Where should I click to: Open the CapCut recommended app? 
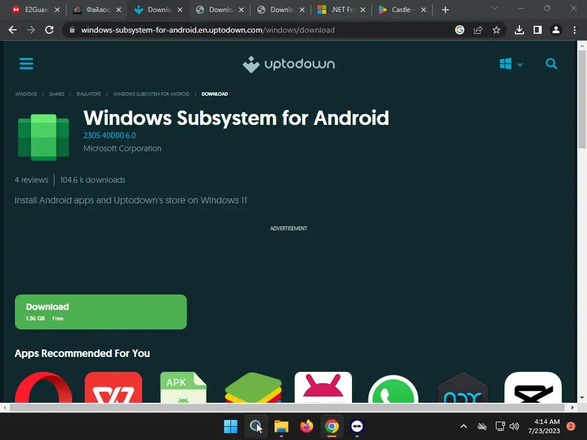pos(533,387)
